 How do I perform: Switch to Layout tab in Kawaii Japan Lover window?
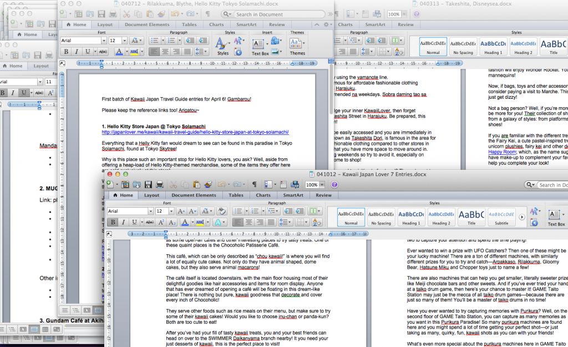pos(151,195)
